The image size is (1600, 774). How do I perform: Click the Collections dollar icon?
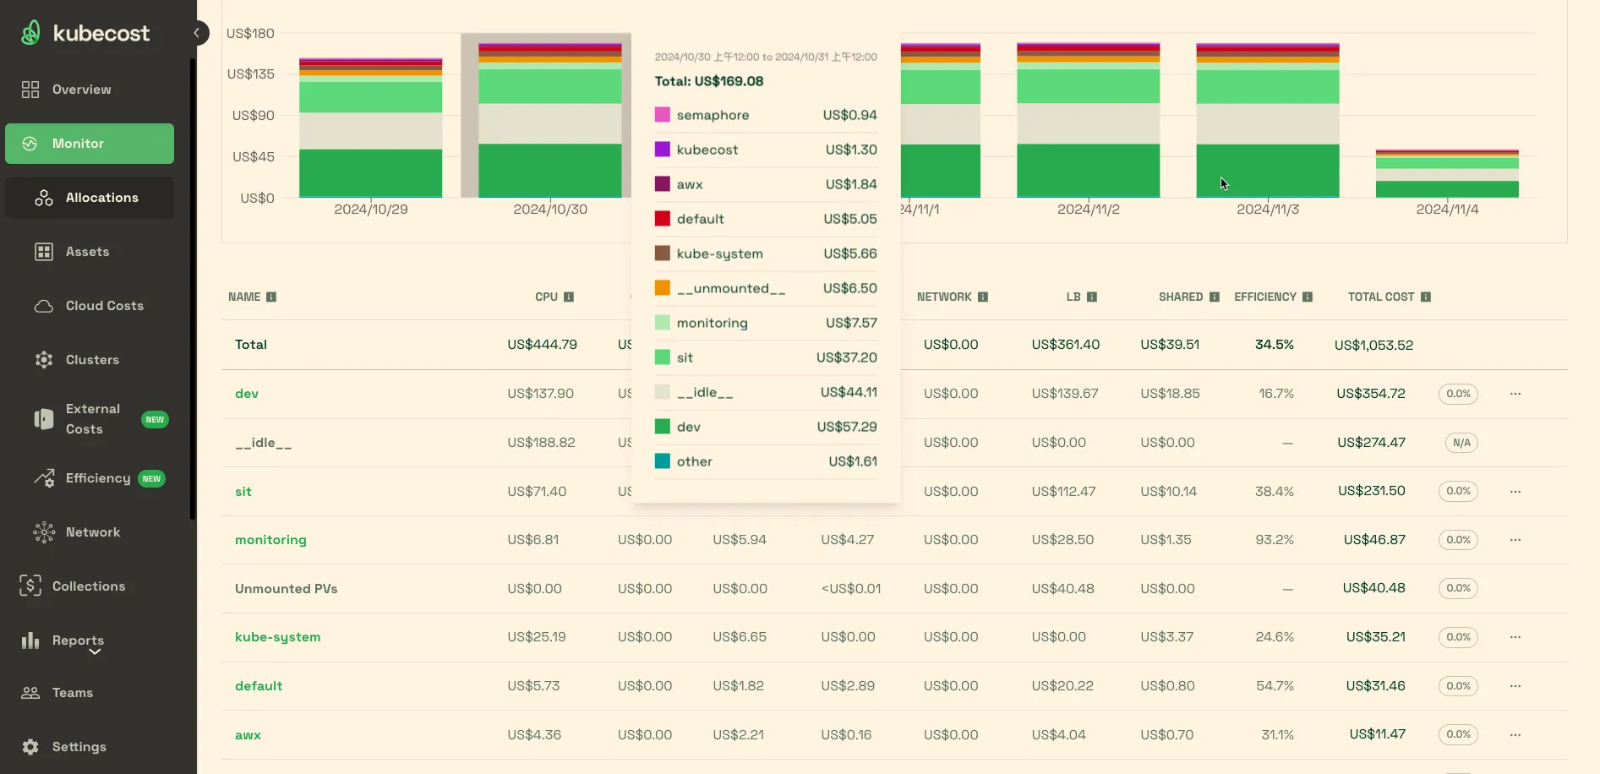point(30,586)
